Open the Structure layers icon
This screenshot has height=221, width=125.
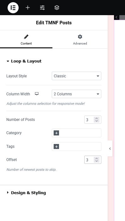click(57, 8)
